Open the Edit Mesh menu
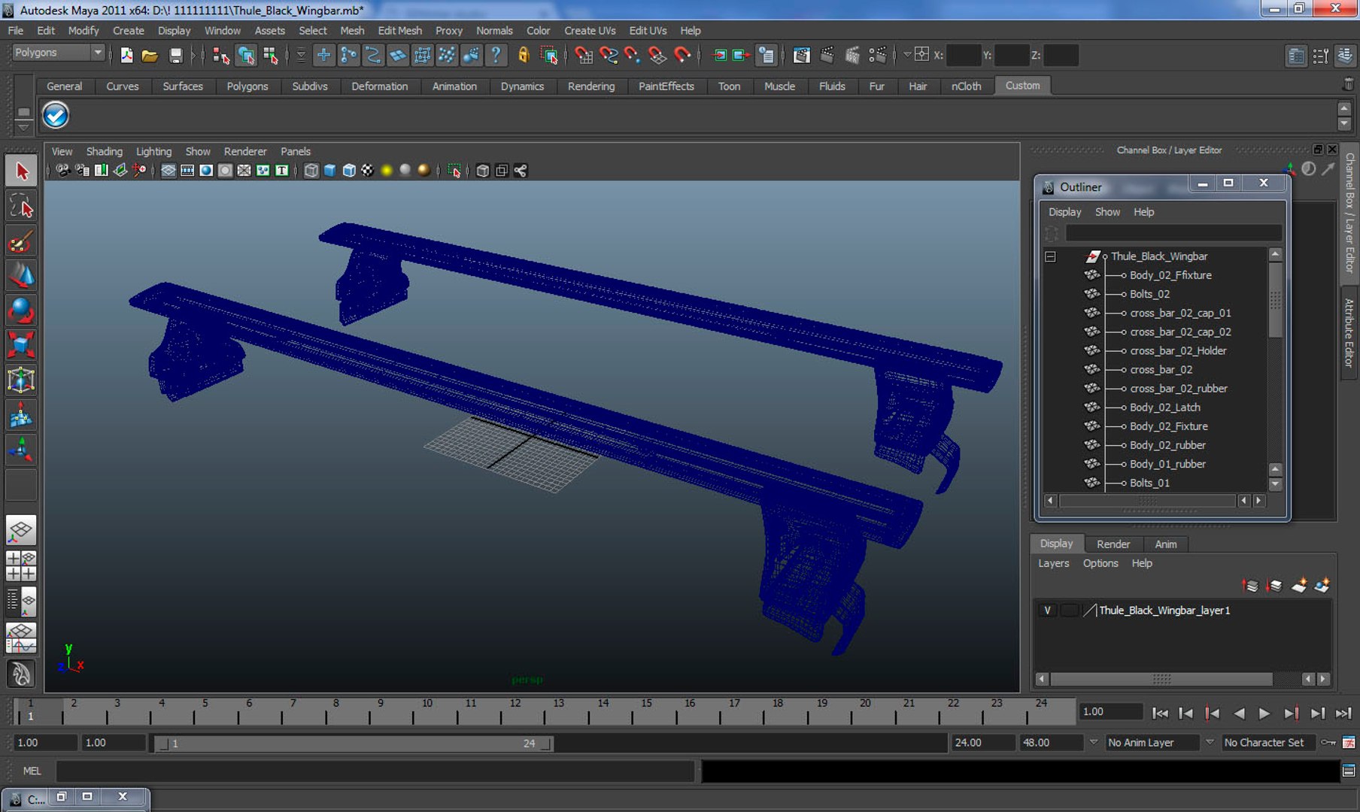The width and height of the screenshot is (1360, 812). tap(399, 31)
